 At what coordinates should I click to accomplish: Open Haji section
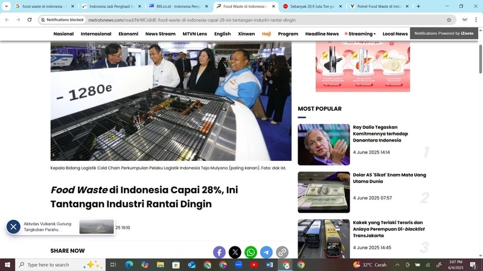pyautogui.click(x=266, y=34)
